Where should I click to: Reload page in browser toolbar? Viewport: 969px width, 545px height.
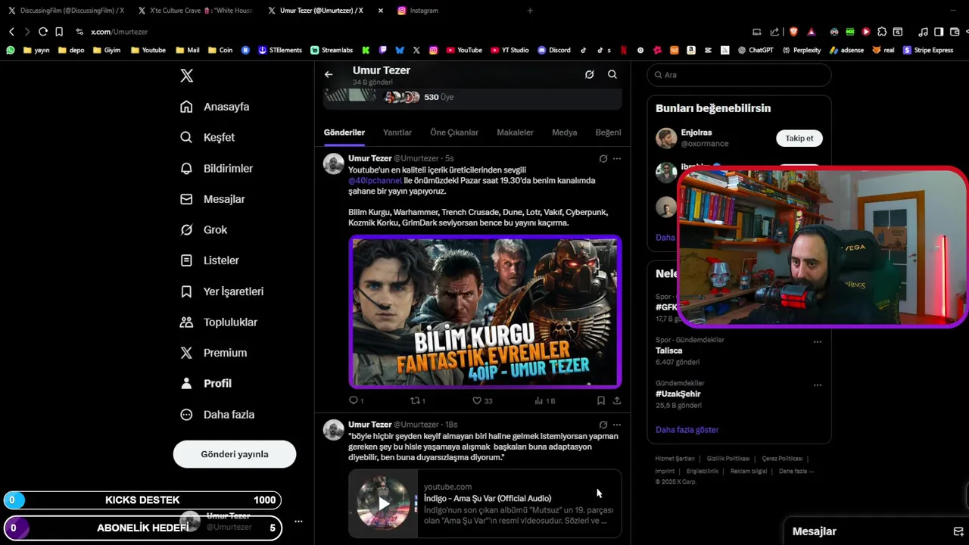click(x=43, y=32)
